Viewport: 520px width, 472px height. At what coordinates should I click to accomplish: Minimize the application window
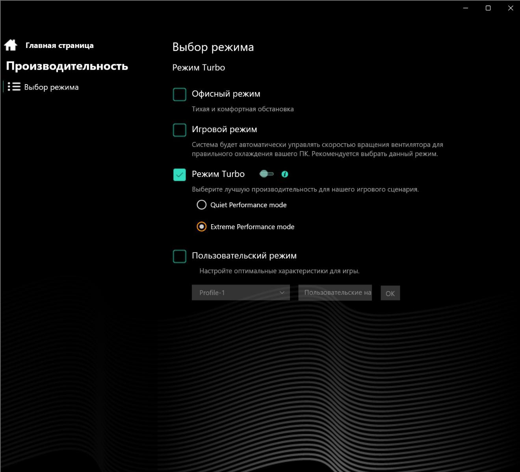(x=466, y=8)
